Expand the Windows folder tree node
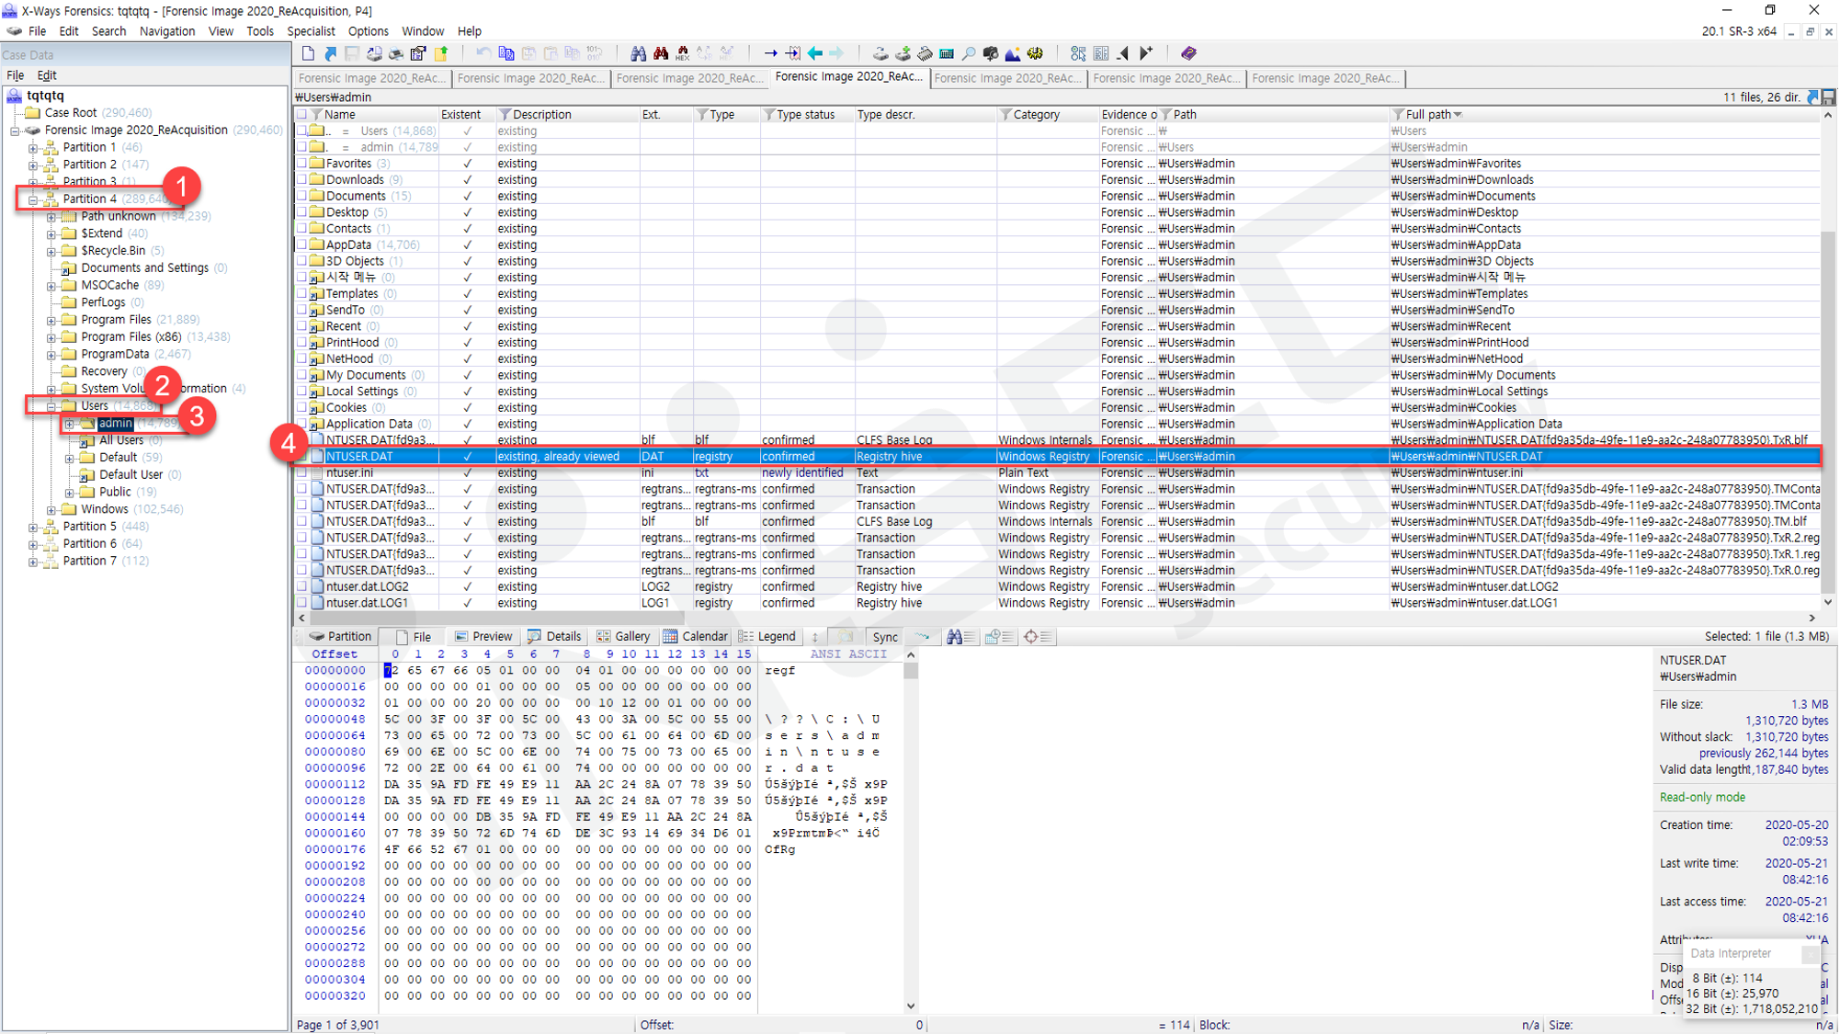Screen dimensions: 1840x1034 (51, 509)
